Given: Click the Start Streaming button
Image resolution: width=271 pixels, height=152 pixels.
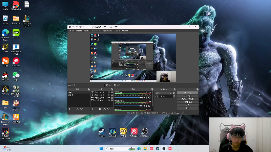Looking at the screenshot, I should point(187,93).
